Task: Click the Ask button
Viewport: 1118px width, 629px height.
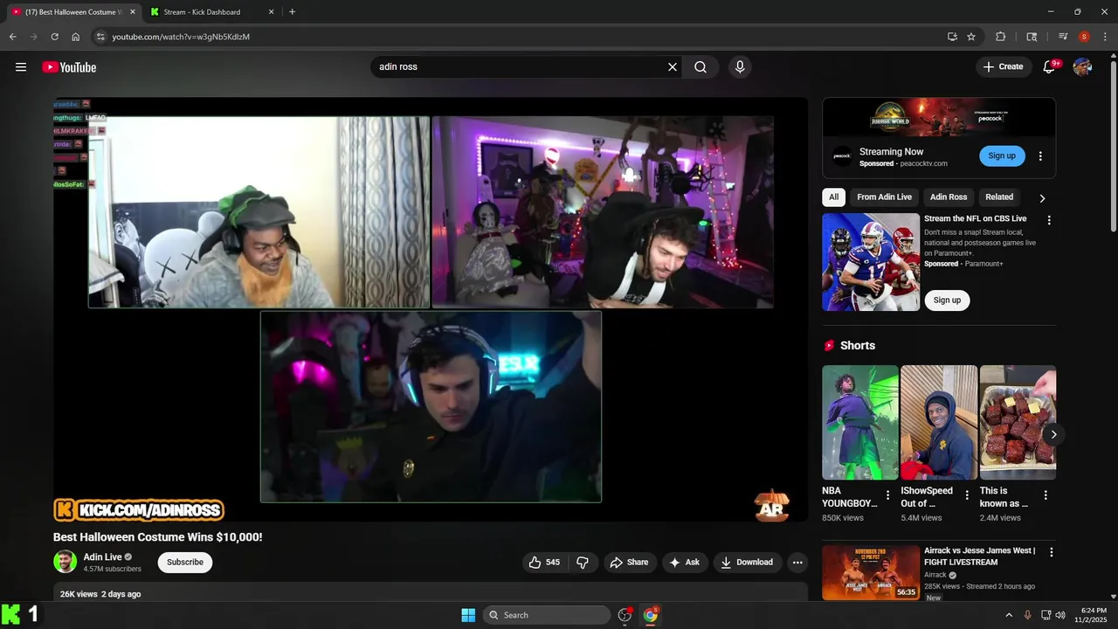Action: (685, 563)
